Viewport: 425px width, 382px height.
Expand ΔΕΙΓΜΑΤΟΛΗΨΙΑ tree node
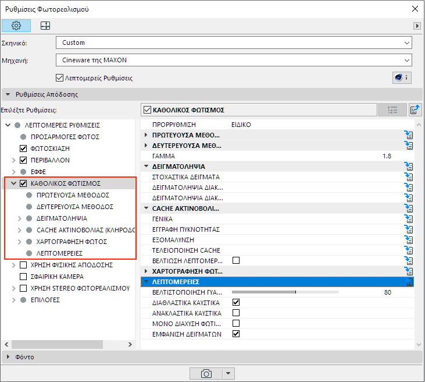(20, 218)
